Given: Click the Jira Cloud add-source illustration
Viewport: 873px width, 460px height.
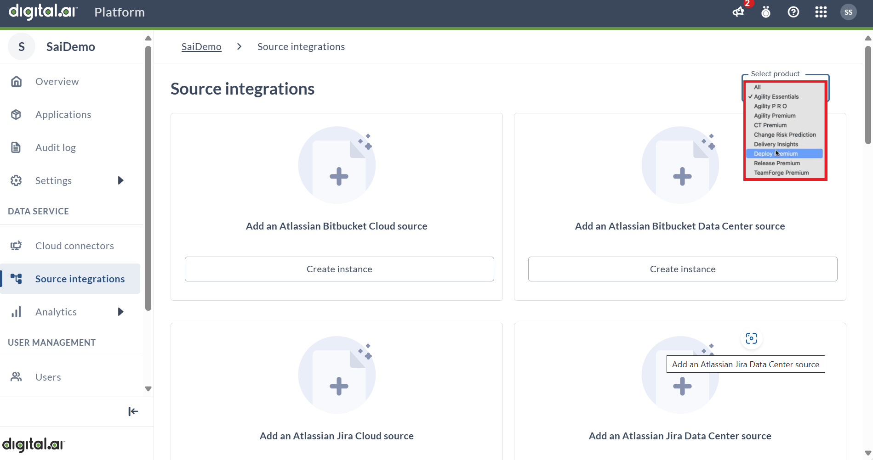Looking at the screenshot, I should tap(337, 375).
